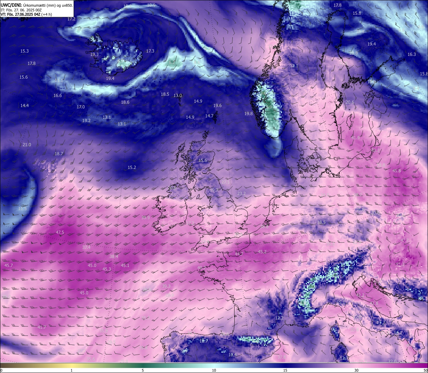Image resolution: width=428 pixels, height=373 pixels.
Task: Click the 5 tick label on the color scale
Action: (x=143, y=370)
